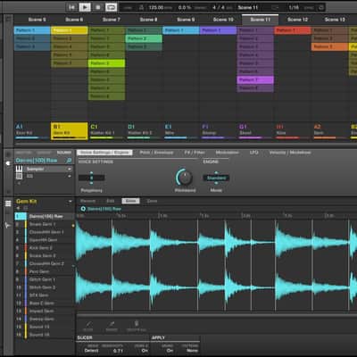Screen dimensions: 357x357
Task: Select the Scene 10 header
Action: pos(223,20)
